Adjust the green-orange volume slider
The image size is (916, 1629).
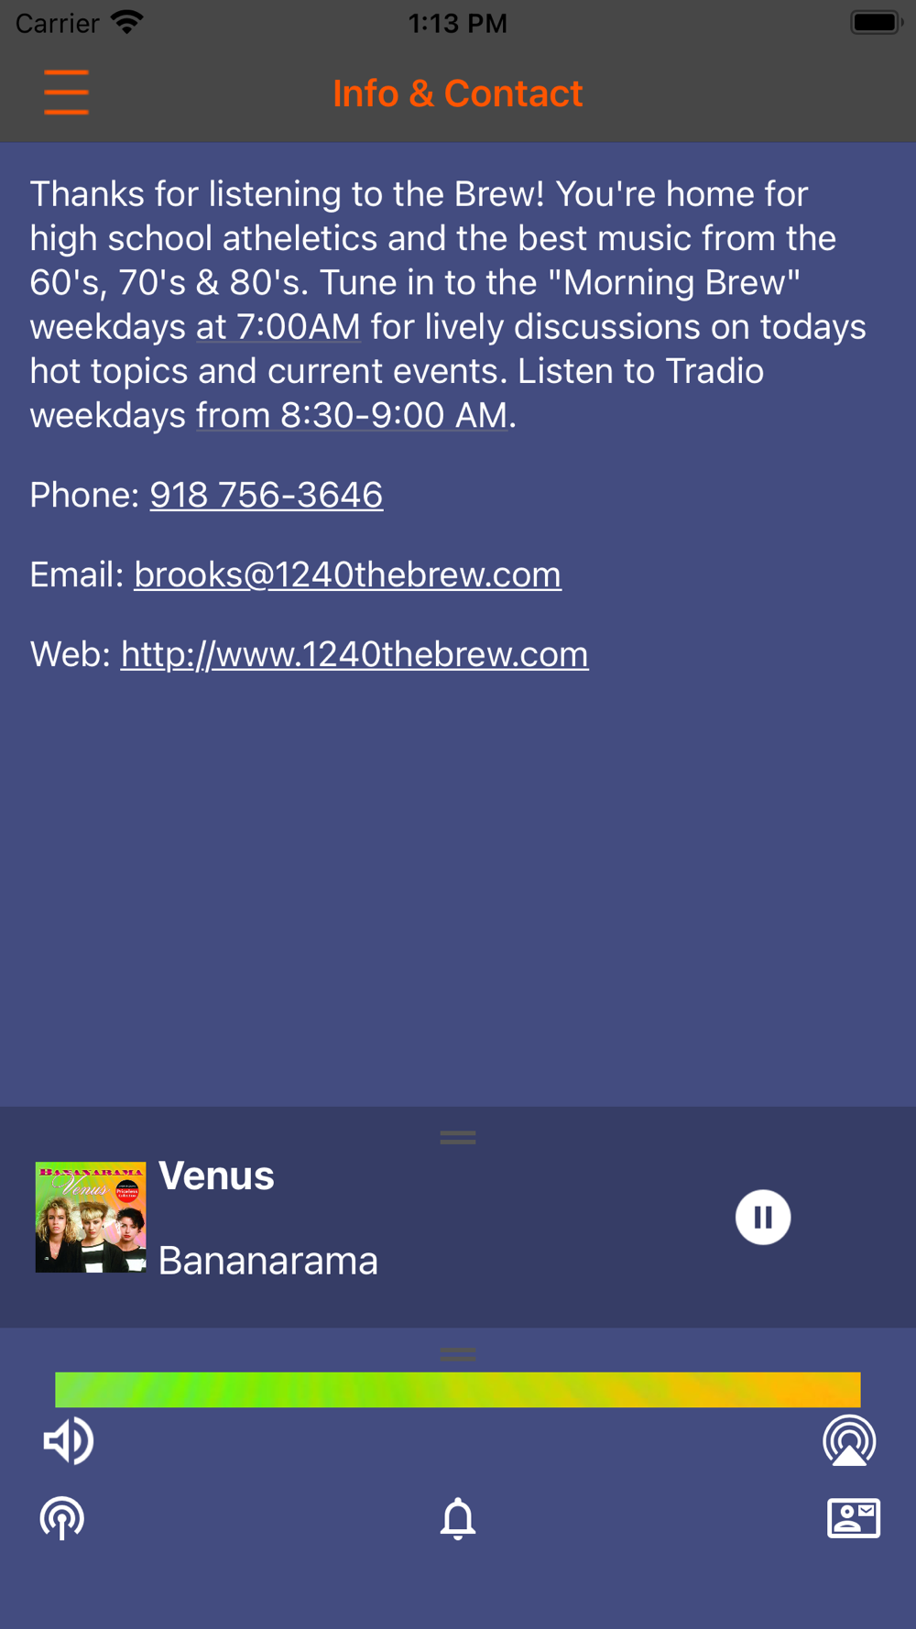(458, 1390)
